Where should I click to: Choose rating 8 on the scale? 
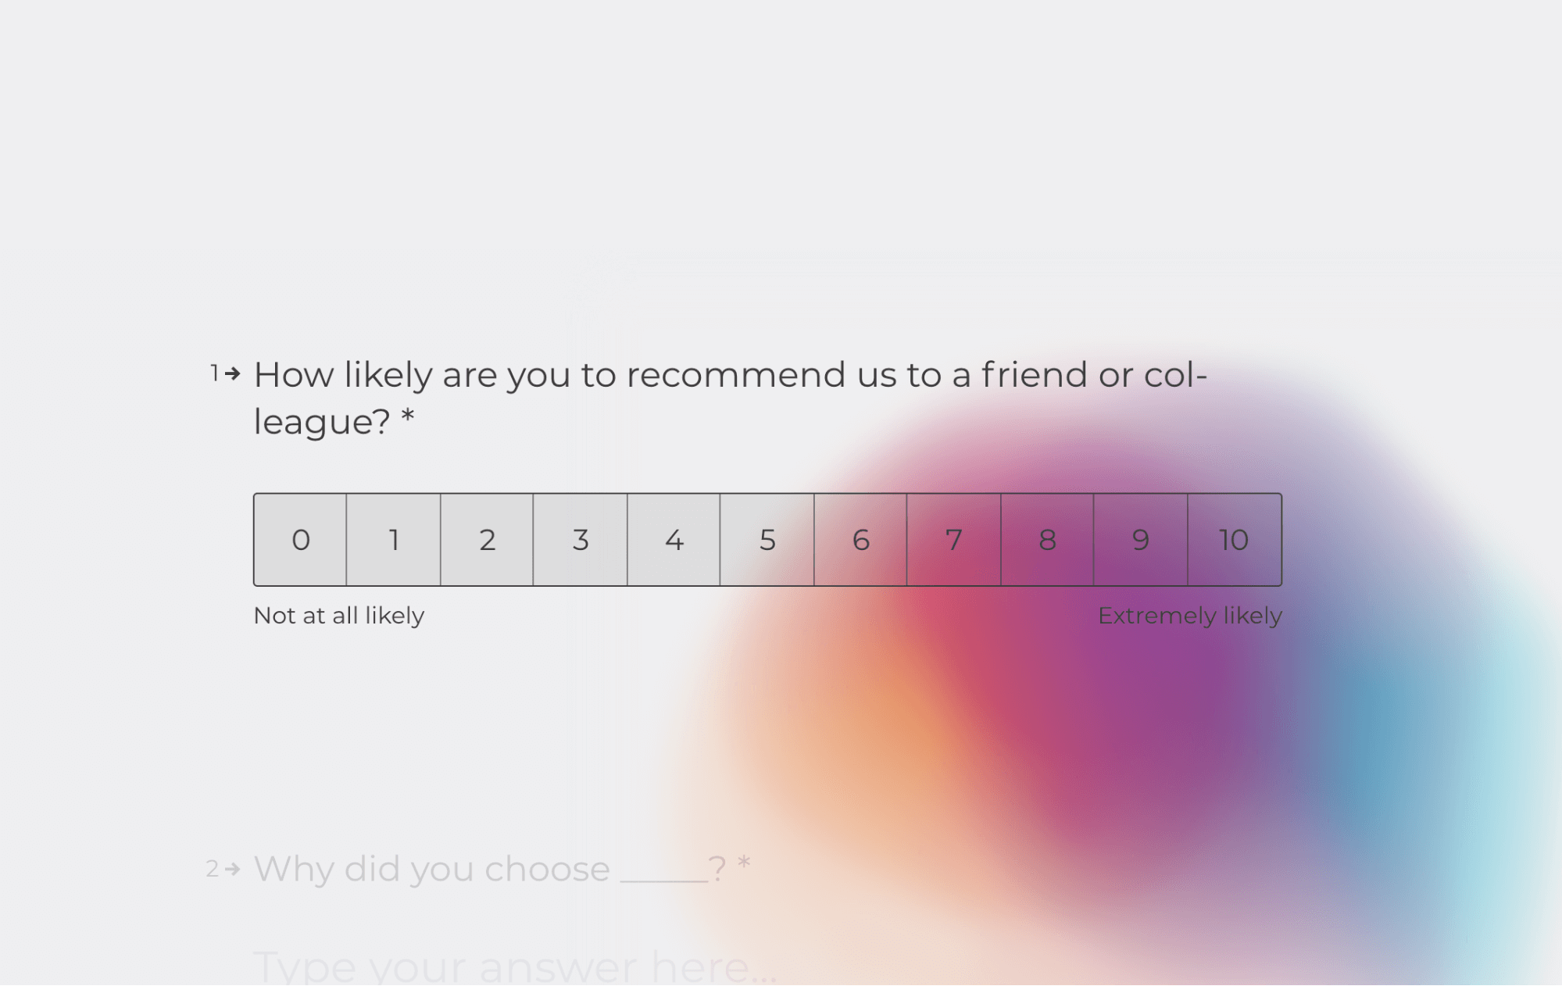click(x=1047, y=540)
